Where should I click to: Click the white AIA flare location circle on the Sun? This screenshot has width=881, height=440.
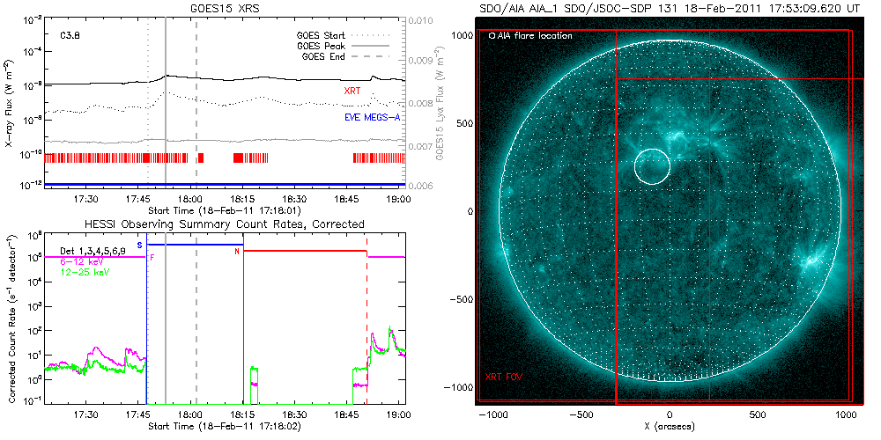(x=652, y=166)
